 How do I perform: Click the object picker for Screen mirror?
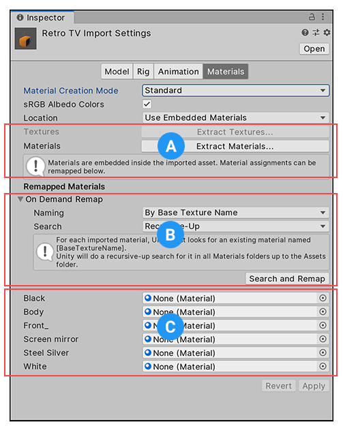(323, 339)
